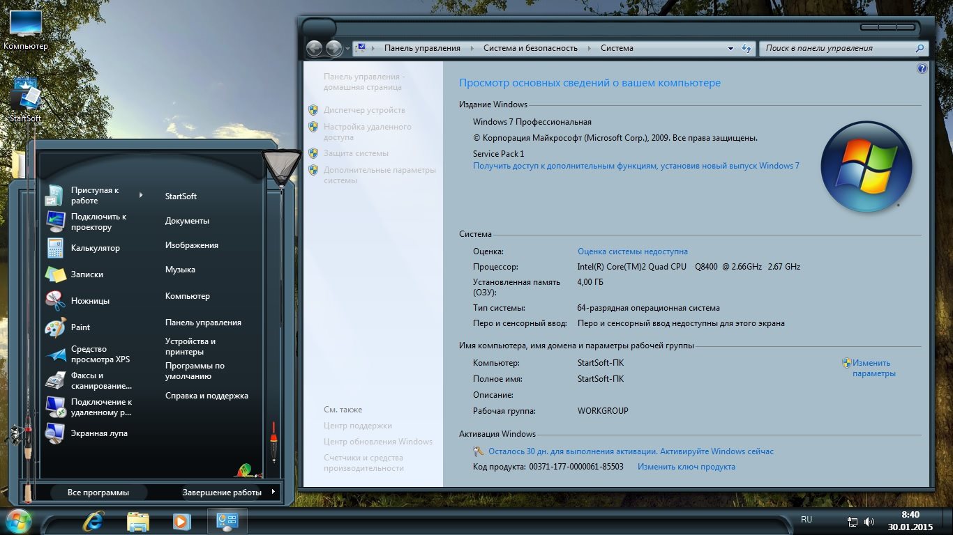Open Средство просмотра XPS icon
953x535 pixels.
pyautogui.click(x=56, y=355)
